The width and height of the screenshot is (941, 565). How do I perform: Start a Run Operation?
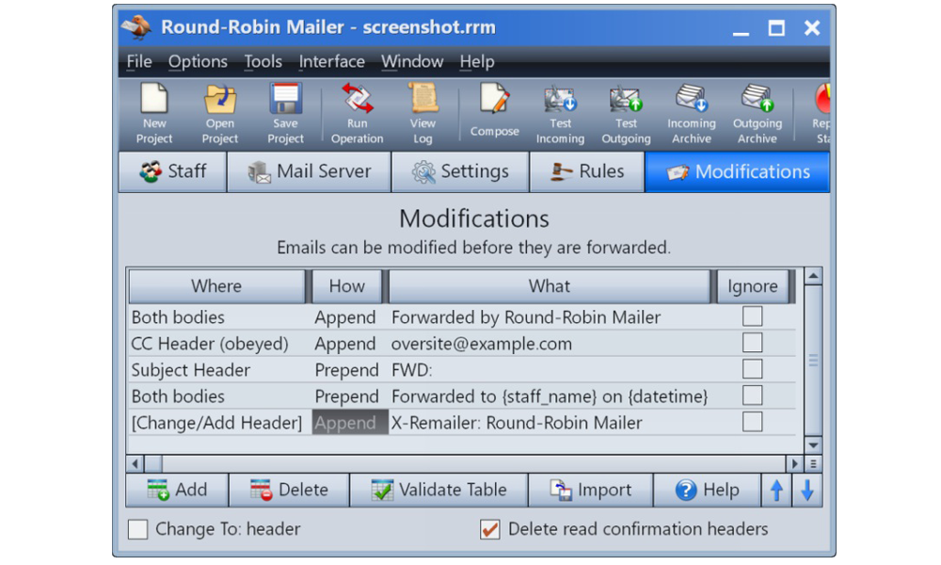coord(356,113)
